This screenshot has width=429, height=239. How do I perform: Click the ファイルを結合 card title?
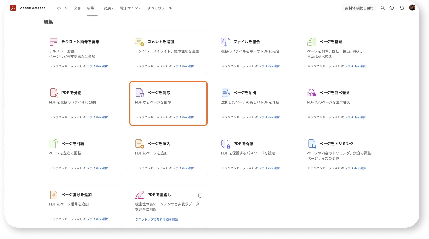click(247, 42)
